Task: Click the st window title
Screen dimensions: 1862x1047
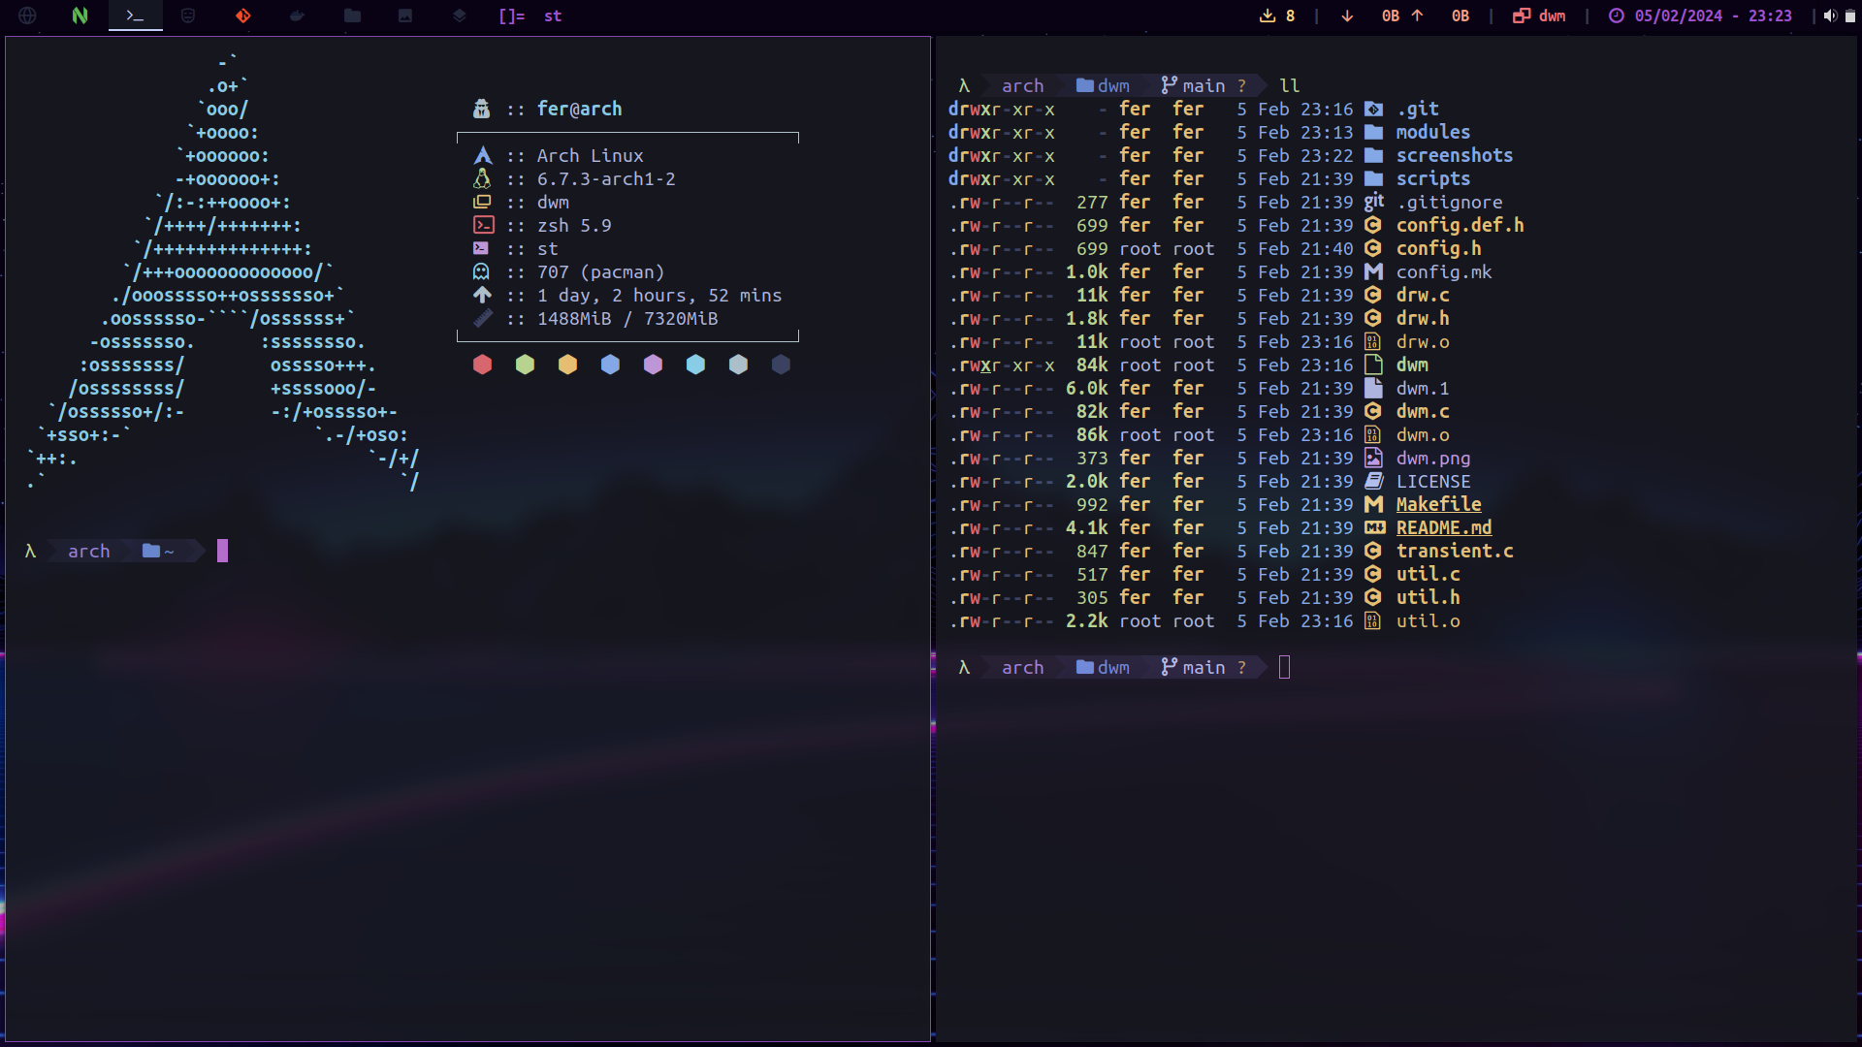Action: tap(553, 16)
